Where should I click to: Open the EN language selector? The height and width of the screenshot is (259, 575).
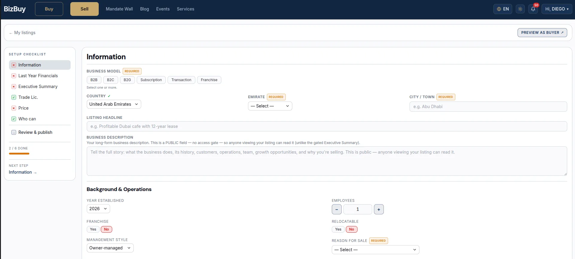coord(503,9)
